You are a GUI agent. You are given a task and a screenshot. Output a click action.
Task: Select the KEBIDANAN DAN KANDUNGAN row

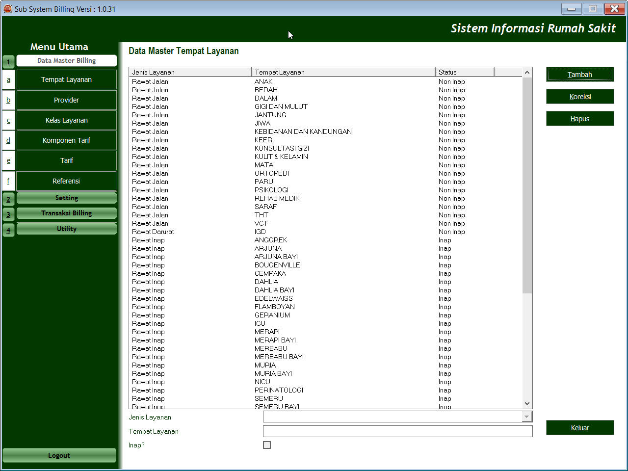pos(326,131)
